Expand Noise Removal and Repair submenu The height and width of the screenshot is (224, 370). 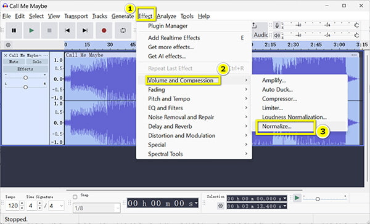tap(194, 117)
